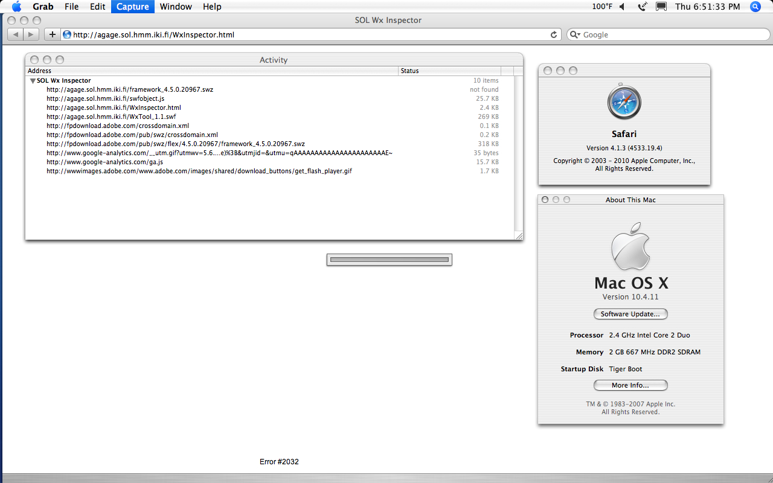Screen dimensions: 773x483
Task: Click the 'Error #2032' text on the page
Action: pyautogui.click(x=279, y=462)
